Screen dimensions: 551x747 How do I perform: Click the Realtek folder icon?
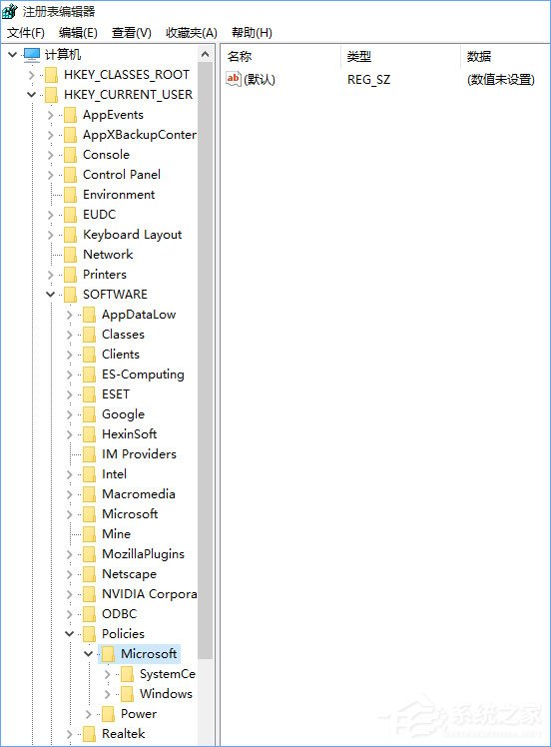pos(90,734)
